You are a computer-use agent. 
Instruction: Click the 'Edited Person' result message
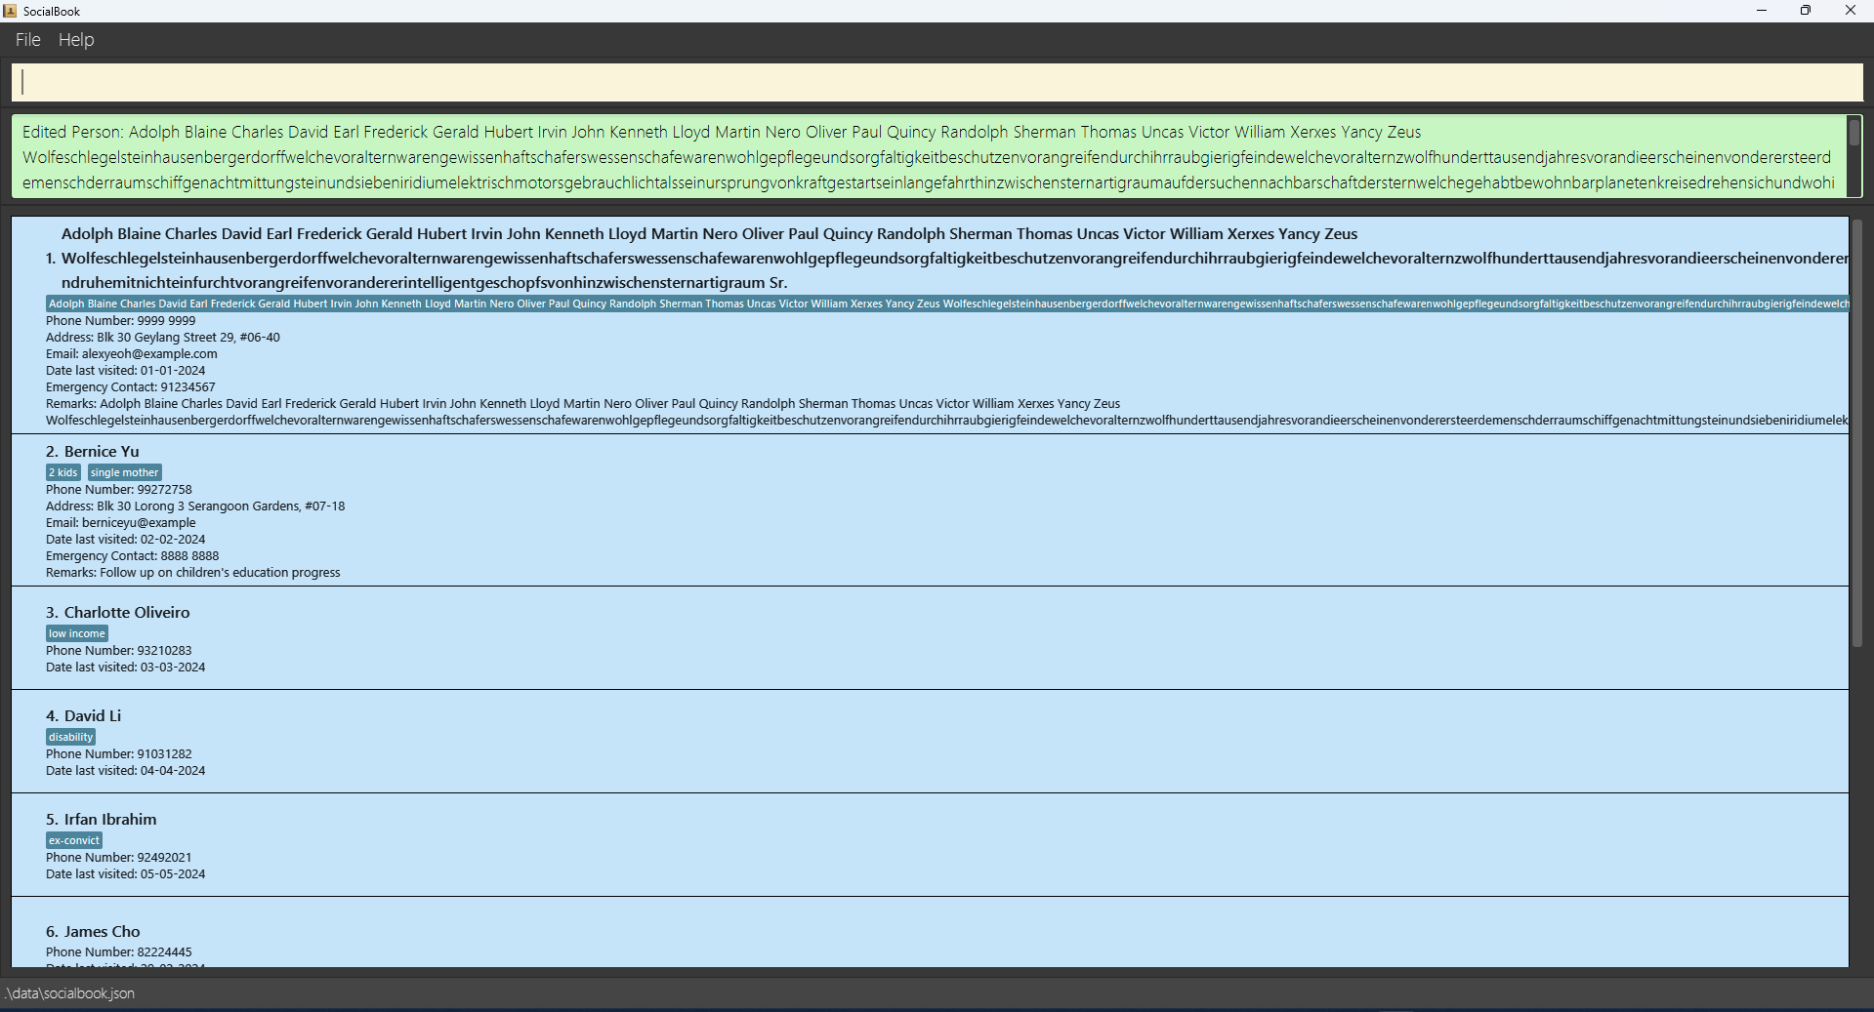[929, 157]
